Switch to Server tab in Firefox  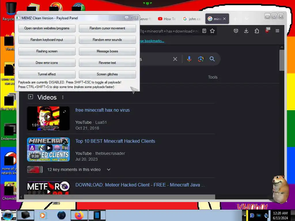(145, 19)
